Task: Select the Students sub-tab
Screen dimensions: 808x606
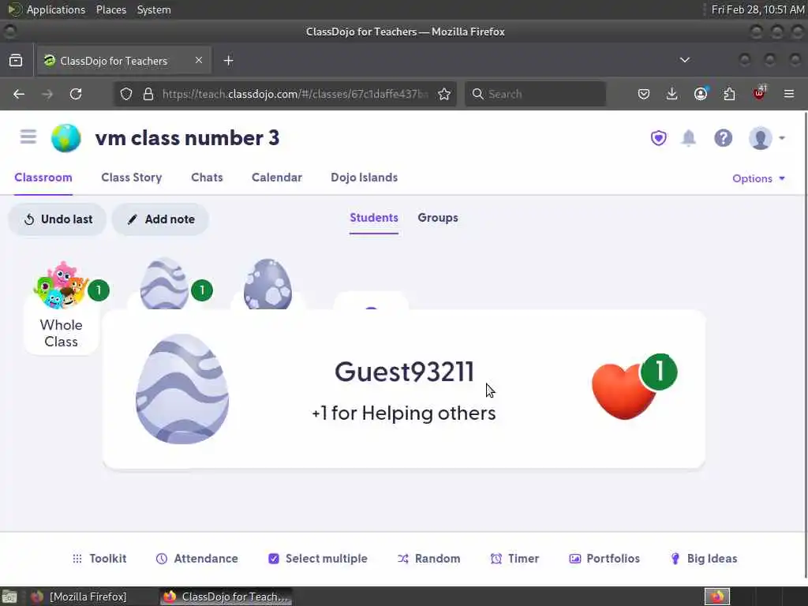Action: pyautogui.click(x=373, y=218)
